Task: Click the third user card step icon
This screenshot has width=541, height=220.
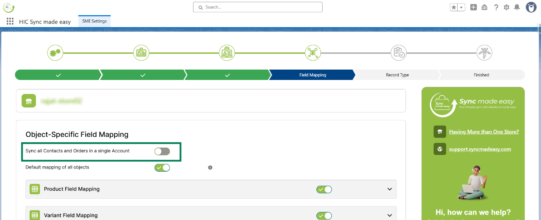Action: coord(227,53)
